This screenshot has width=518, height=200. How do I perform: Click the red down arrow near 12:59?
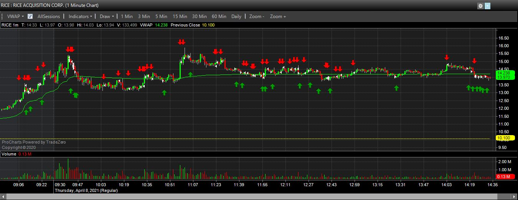coord(353,63)
